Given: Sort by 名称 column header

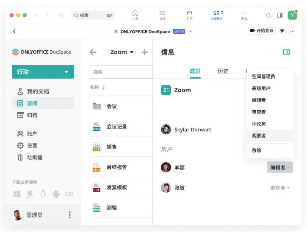Looking at the screenshot, I should click(97, 87).
